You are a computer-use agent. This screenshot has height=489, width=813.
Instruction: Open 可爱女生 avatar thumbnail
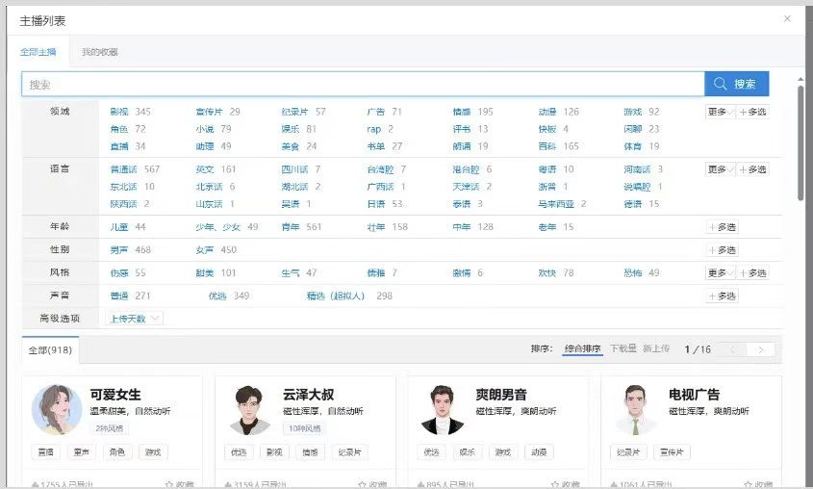coord(57,409)
